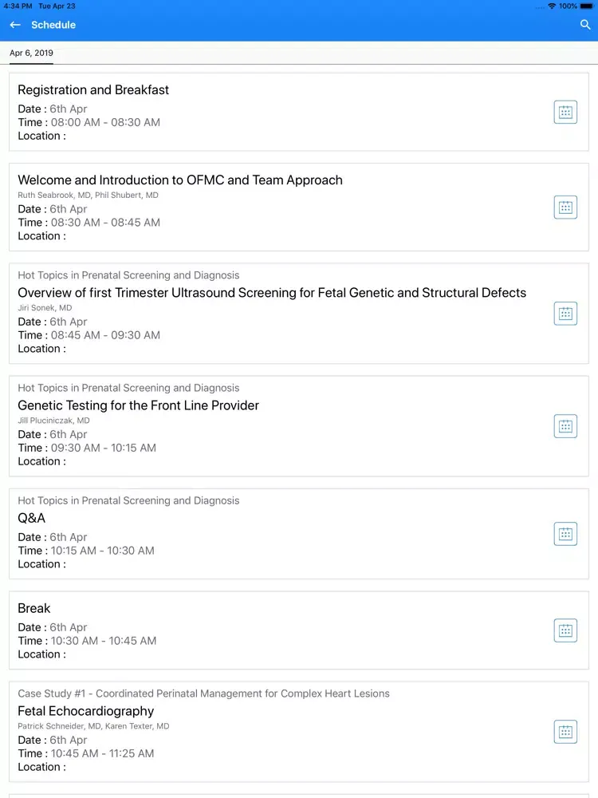Select the Apr 6, 2019 date tab
Screen dimensions: 598x798
click(31, 53)
